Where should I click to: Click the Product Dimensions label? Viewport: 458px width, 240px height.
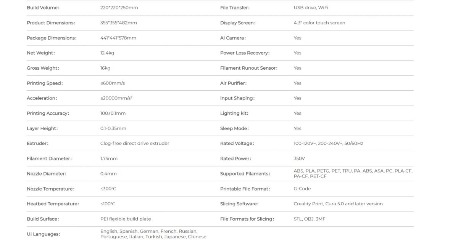(51, 23)
